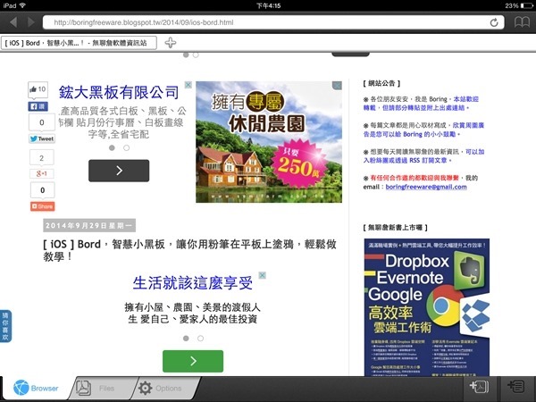
Task: Open the article title iOS Bord 智慧小黑板
Action: 189,250
